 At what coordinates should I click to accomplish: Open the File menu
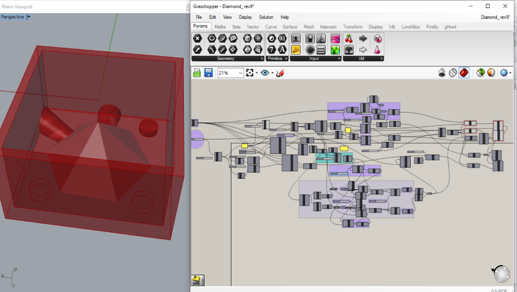[x=199, y=17]
